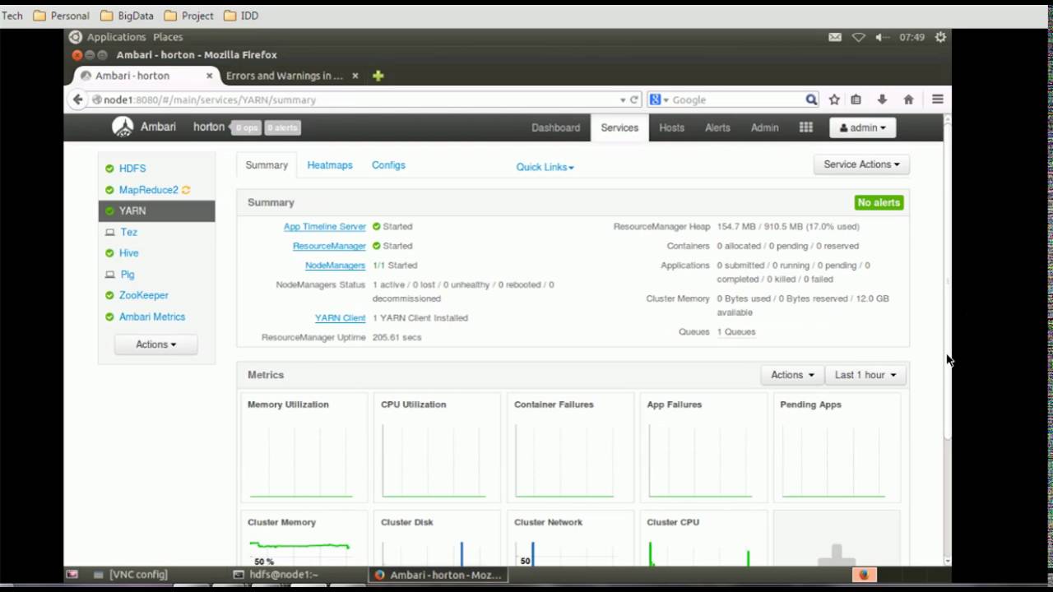1053x592 pixels.
Task: Add a metric widget with plus tile
Action: point(837,539)
